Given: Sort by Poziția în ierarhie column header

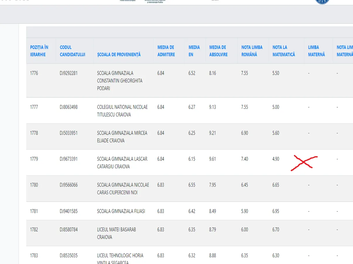Looking at the screenshot, I should [x=39, y=51].
